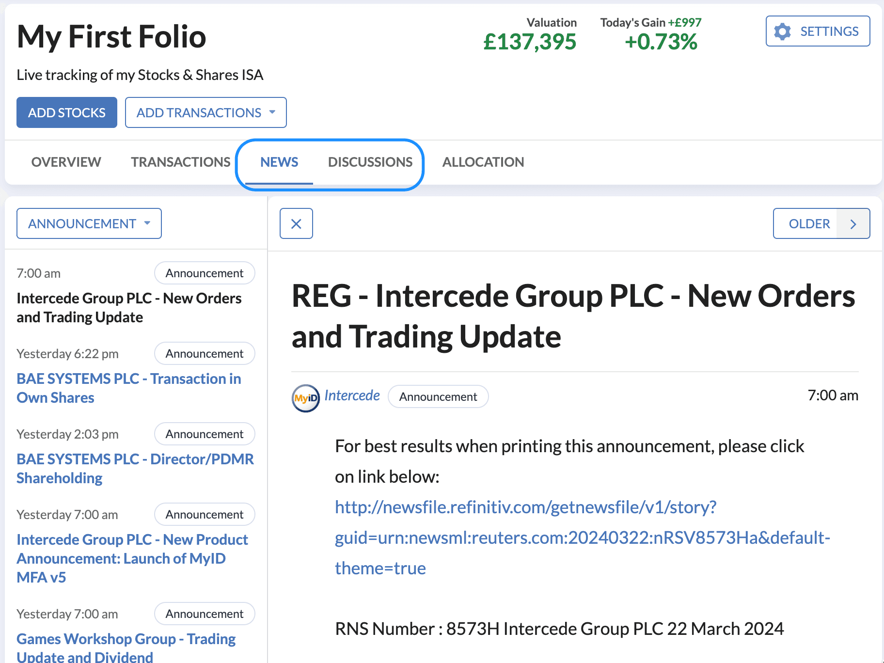Click the Settings gear icon
This screenshot has width=884, height=663.
(782, 32)
